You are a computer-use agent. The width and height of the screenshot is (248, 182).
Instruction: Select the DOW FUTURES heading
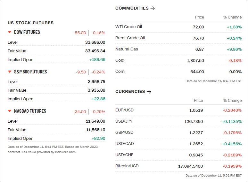27,32
